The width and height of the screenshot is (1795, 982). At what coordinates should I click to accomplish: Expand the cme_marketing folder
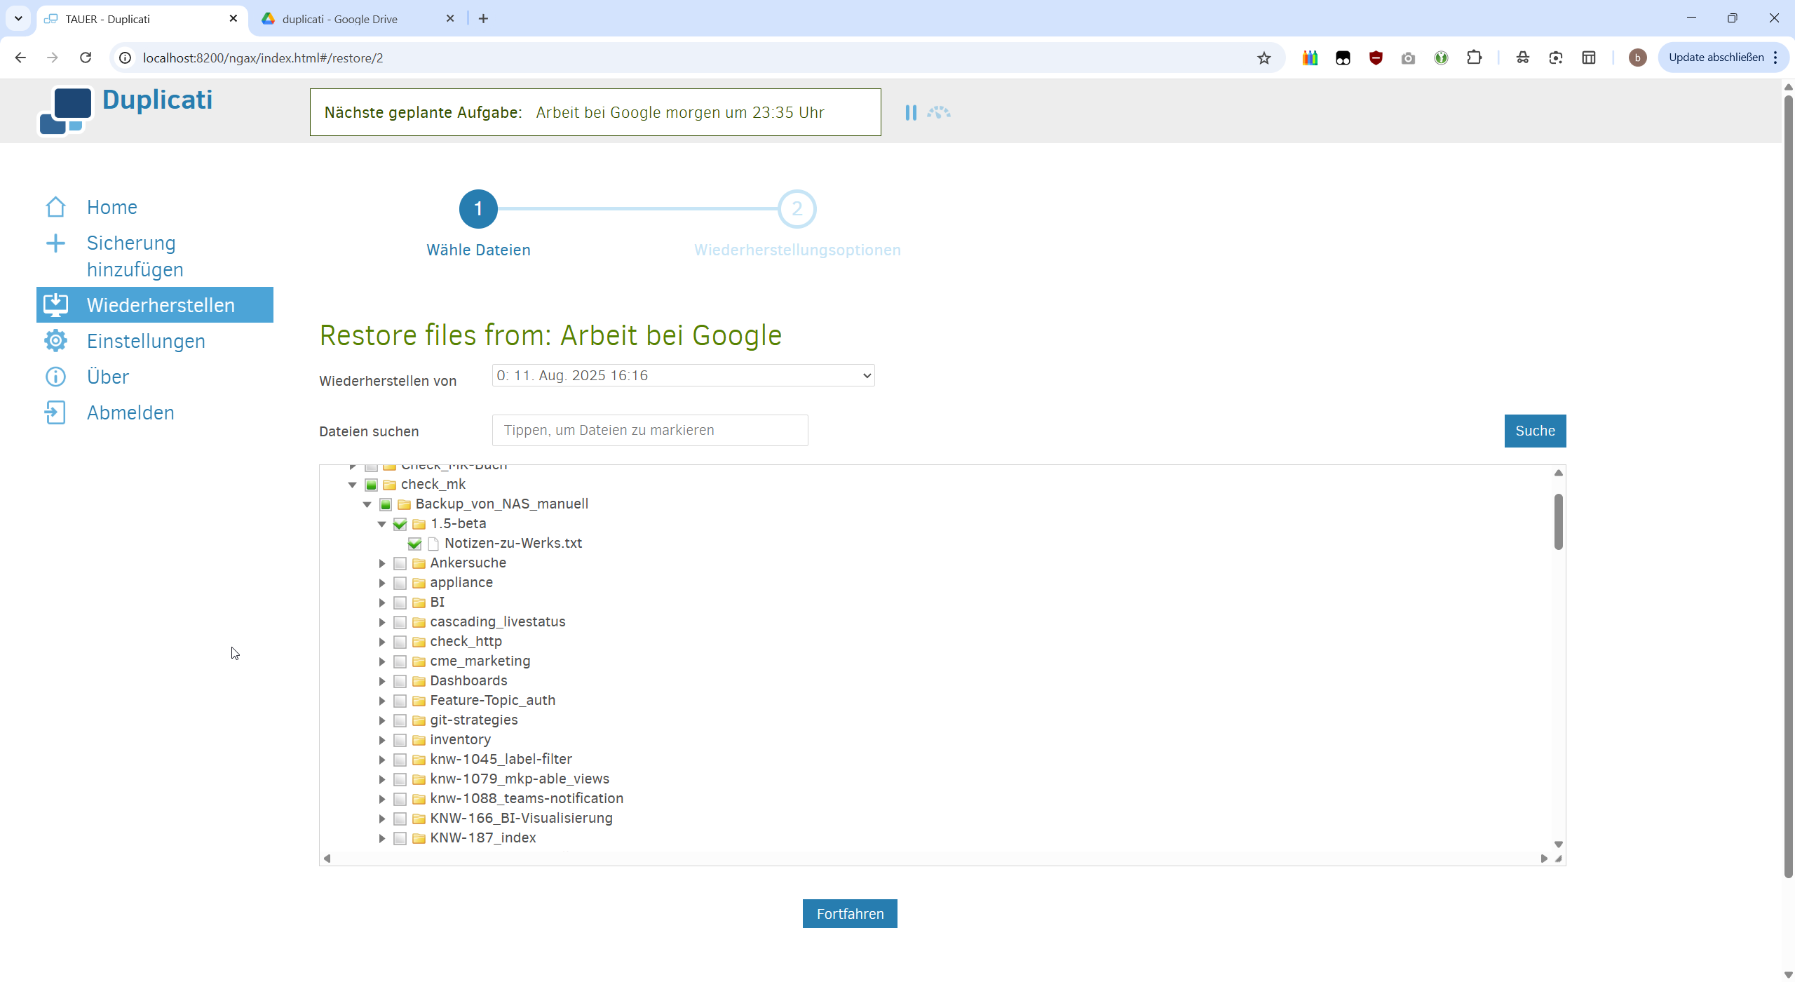coord(382,661)
